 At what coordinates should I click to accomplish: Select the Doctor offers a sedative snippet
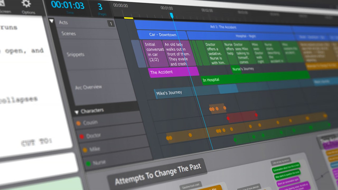[x=214, y=53]
